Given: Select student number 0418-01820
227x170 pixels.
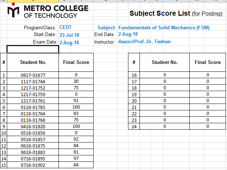Looking at the screenshot, I should [x=33, y=126].
